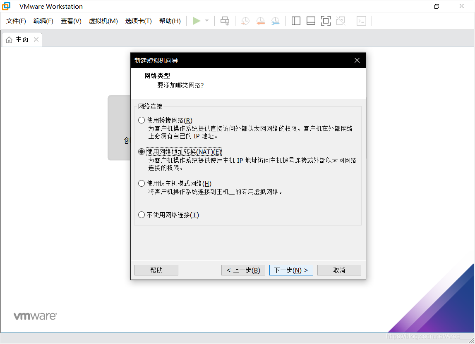Toggle the thumbnail bar view icon
The height and width of the screenshot is (344, 475).
tap(311, 21)
